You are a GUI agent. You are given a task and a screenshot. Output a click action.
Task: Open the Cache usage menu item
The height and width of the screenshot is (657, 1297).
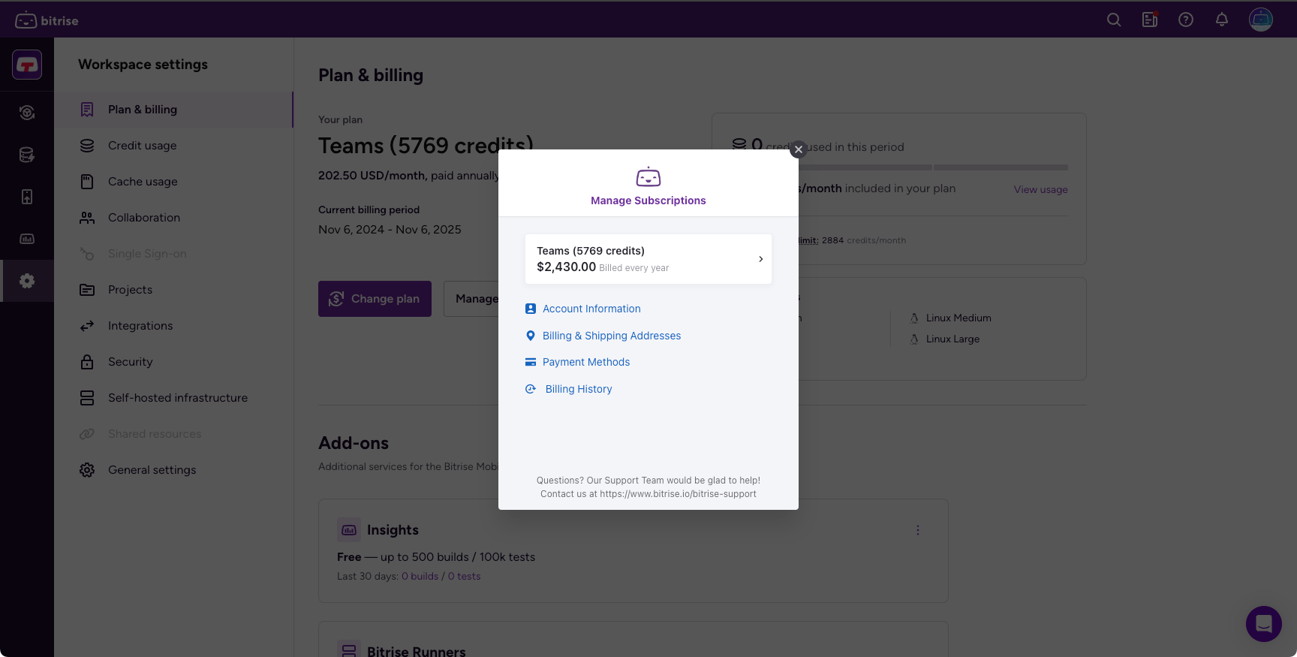(173, 182)
